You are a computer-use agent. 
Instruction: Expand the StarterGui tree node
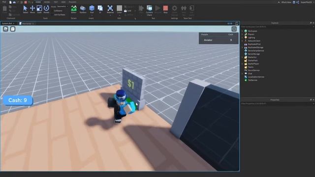tap(242, 57)
